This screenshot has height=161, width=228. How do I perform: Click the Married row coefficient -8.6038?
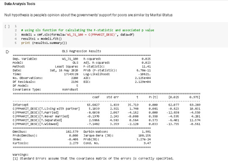(93, 112)
